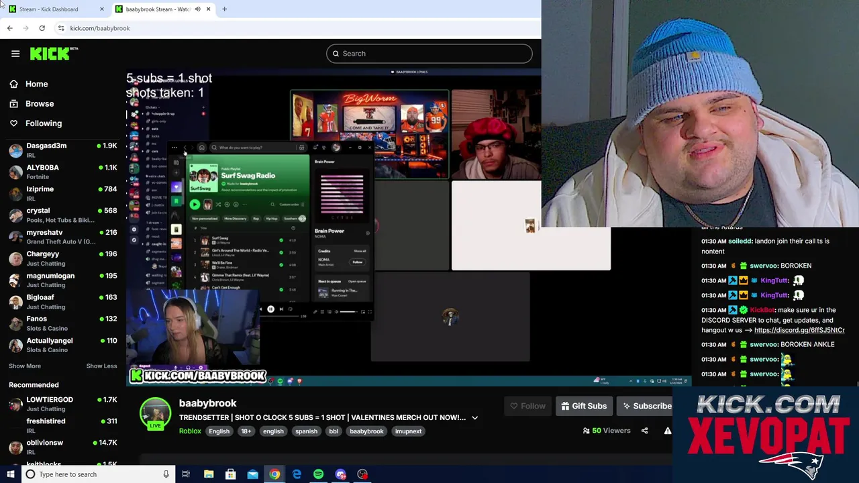The height and width of the screenshot is (483, 859).
Task: Open ALYBOBA channel in sidebar
Action: coord(63,172)
